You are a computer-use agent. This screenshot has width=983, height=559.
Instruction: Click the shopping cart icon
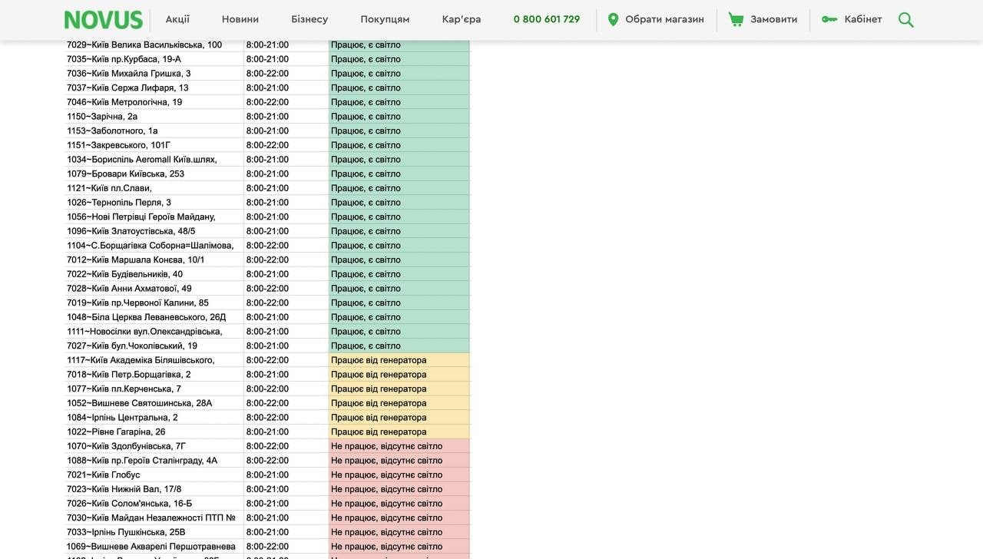[x=736, y=19]
